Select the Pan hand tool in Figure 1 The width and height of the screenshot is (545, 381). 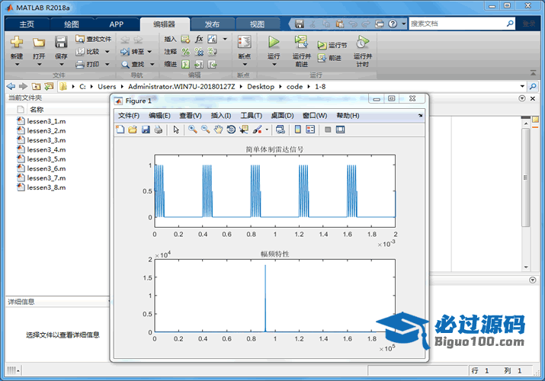point(218,130)
